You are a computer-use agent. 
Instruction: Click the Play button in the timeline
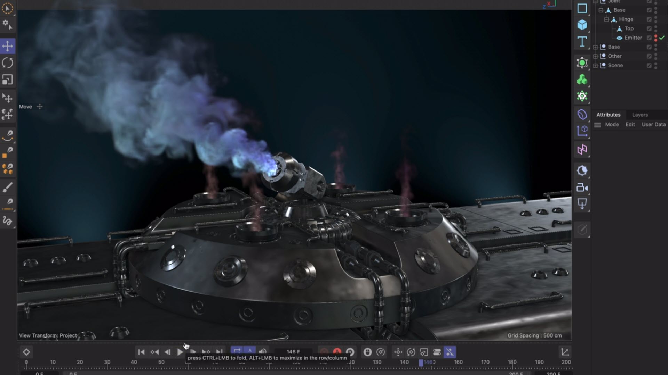pyautogui.click(x=181, y=352)
